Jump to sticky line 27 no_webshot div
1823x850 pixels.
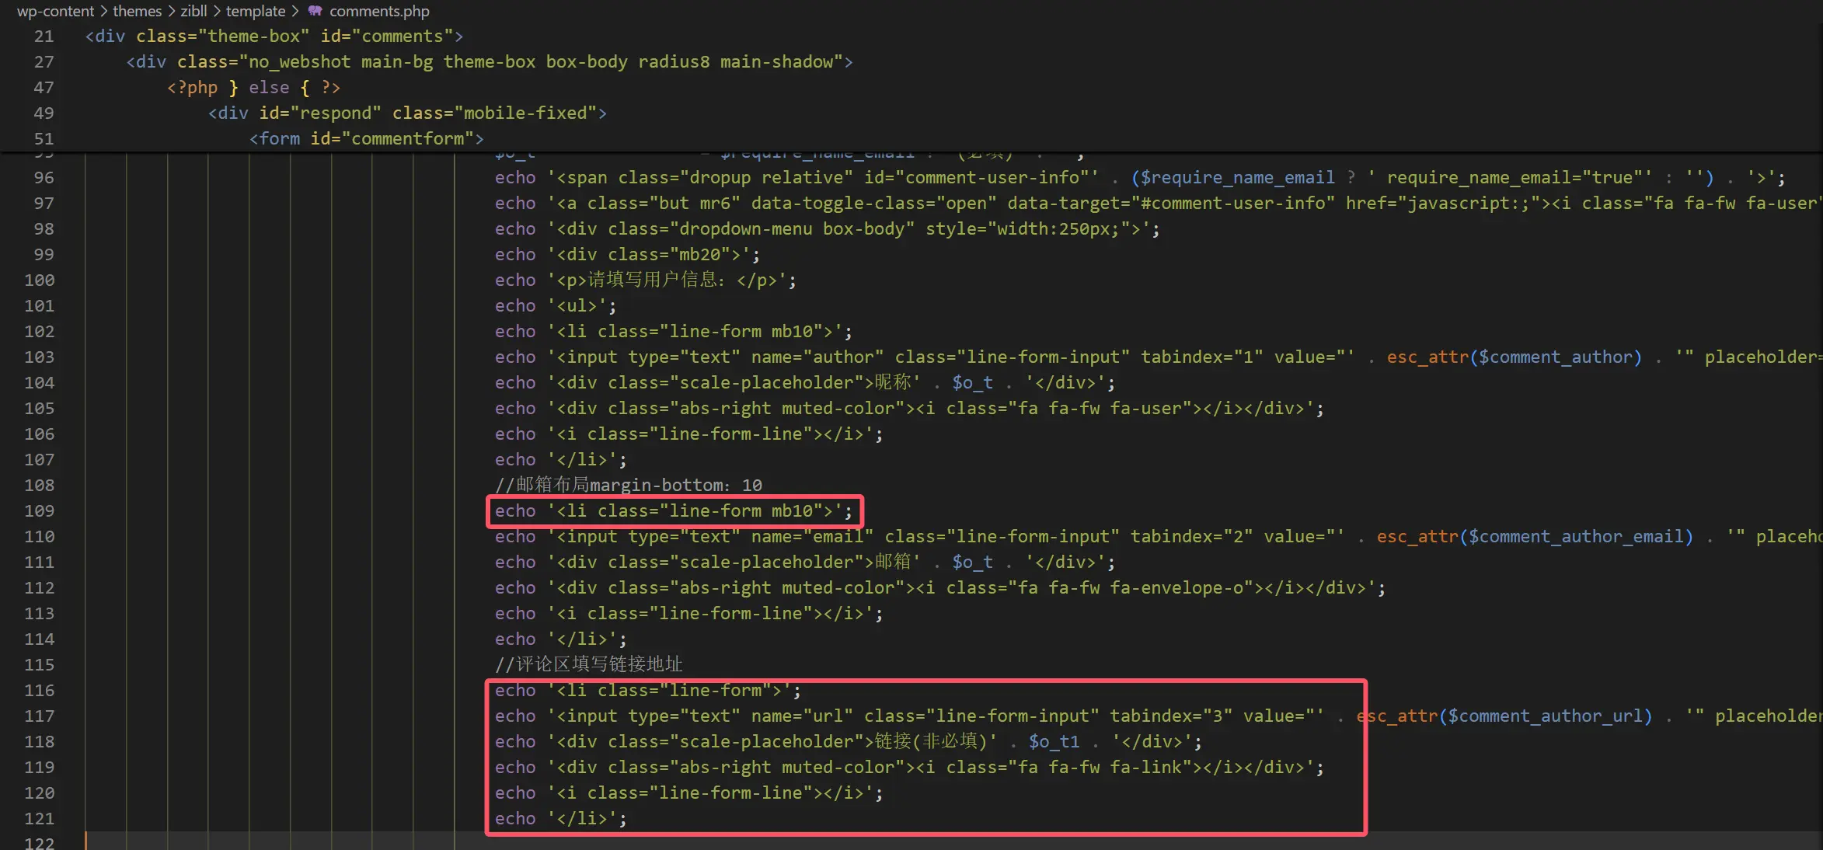[x=490, y=62]
